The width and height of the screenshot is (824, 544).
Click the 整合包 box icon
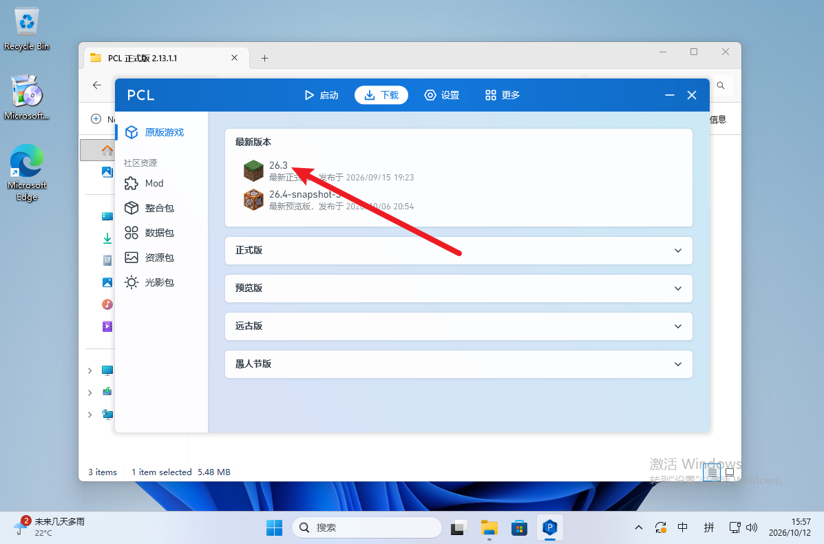[131, 208]
